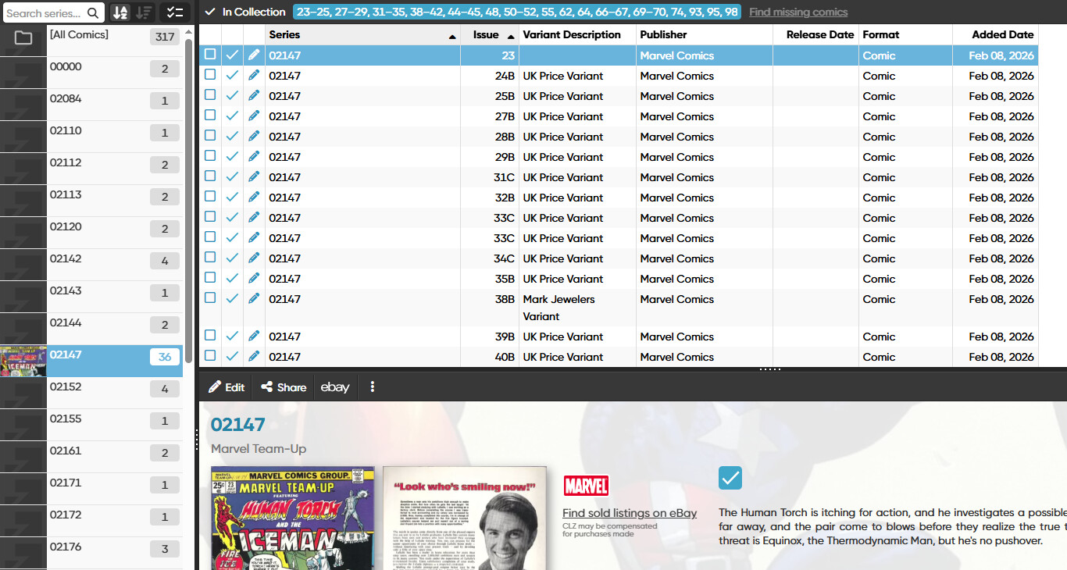The image size is (1067, 570).
Task: Click the All Comics folder icon
Action: click(23, 37)
